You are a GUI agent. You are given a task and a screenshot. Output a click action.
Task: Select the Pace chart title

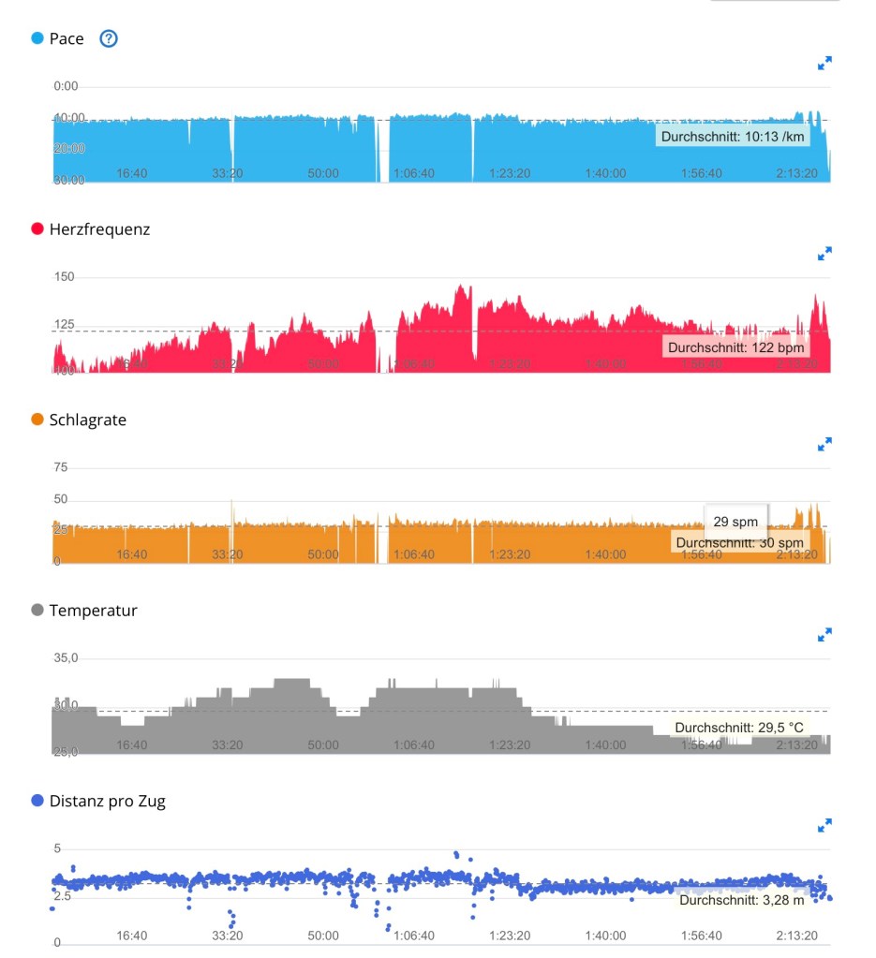click(67, 38)
